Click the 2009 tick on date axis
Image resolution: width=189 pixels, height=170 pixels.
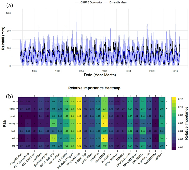pyautogui.click(x=152, y=71)
